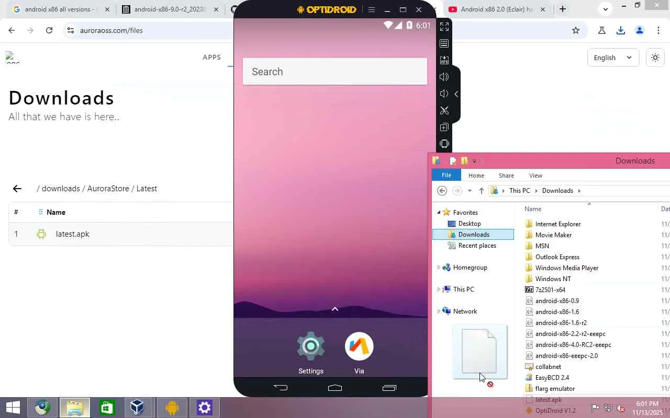Tap the Android back navigation button
This screenshot has width=670, height=418.
(281, 388)
